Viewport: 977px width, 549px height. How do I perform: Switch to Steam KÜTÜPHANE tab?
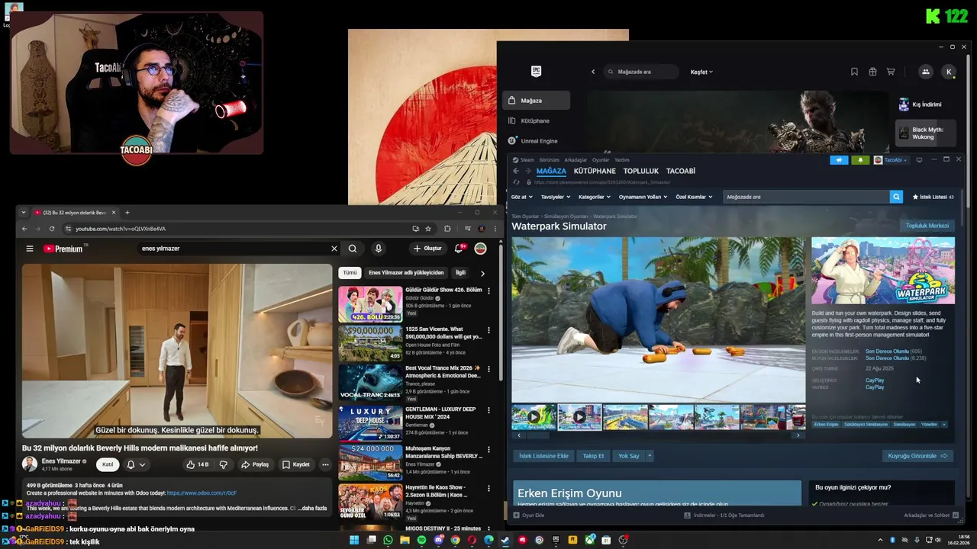595,171
